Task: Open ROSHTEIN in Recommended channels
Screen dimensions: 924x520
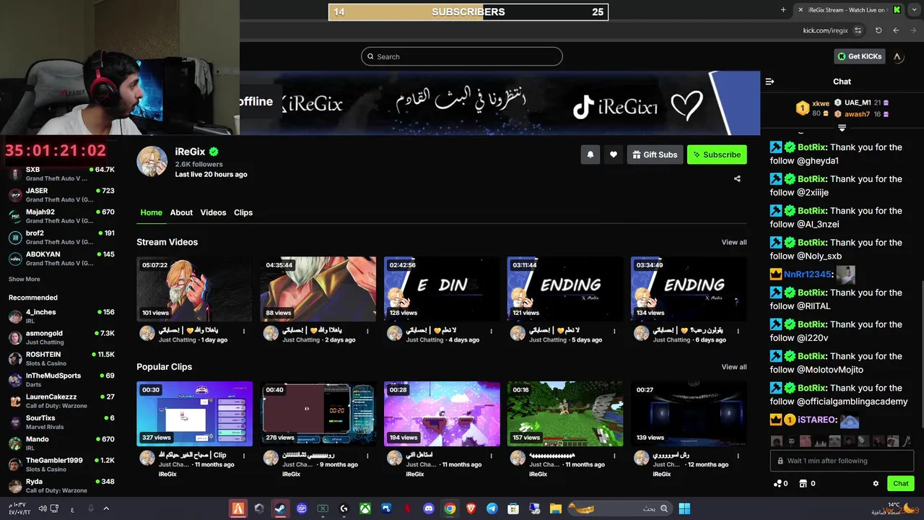Action: pos(61,358)
